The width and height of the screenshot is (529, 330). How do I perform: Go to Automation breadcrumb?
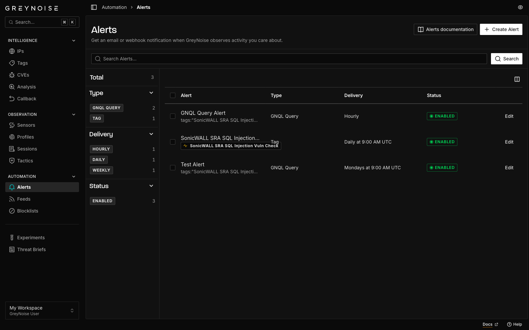[114, 7]
